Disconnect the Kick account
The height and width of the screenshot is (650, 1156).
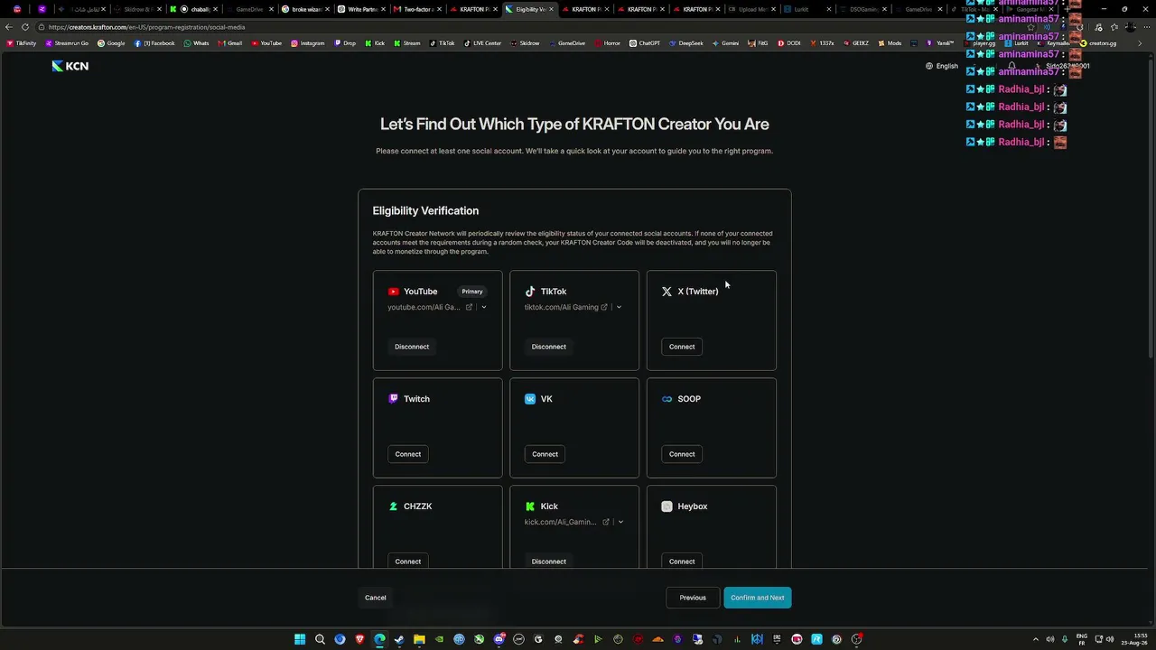point(549,562)
